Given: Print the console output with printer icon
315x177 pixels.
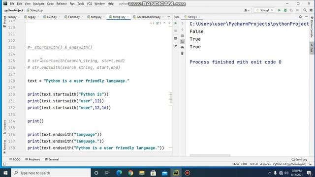Looking at the screenshot, I should click(x=182, y=47).
